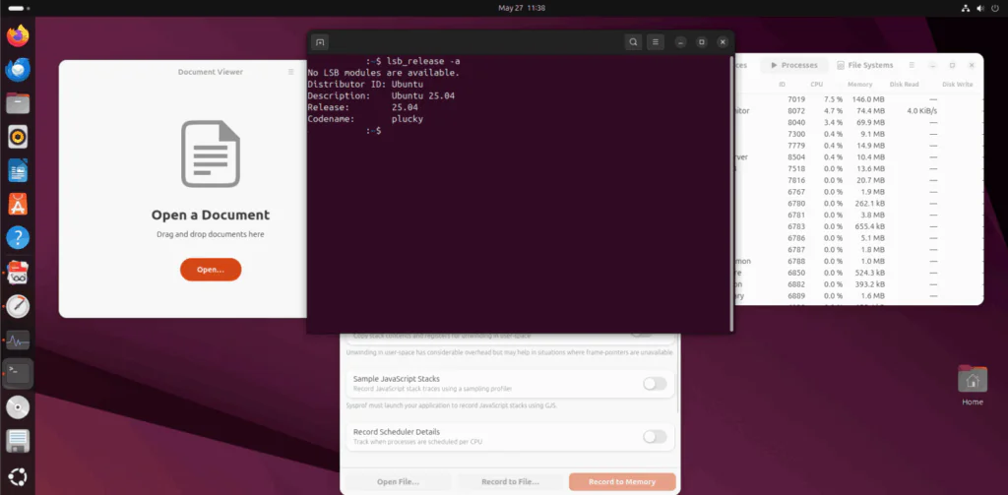Click the Open… button in Document Viewer
The width and height of the screenshot is (1008, 495).
click(210, 269)
